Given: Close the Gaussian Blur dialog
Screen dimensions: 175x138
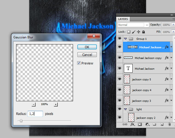Looking at the screenshot, I should 94,36.
